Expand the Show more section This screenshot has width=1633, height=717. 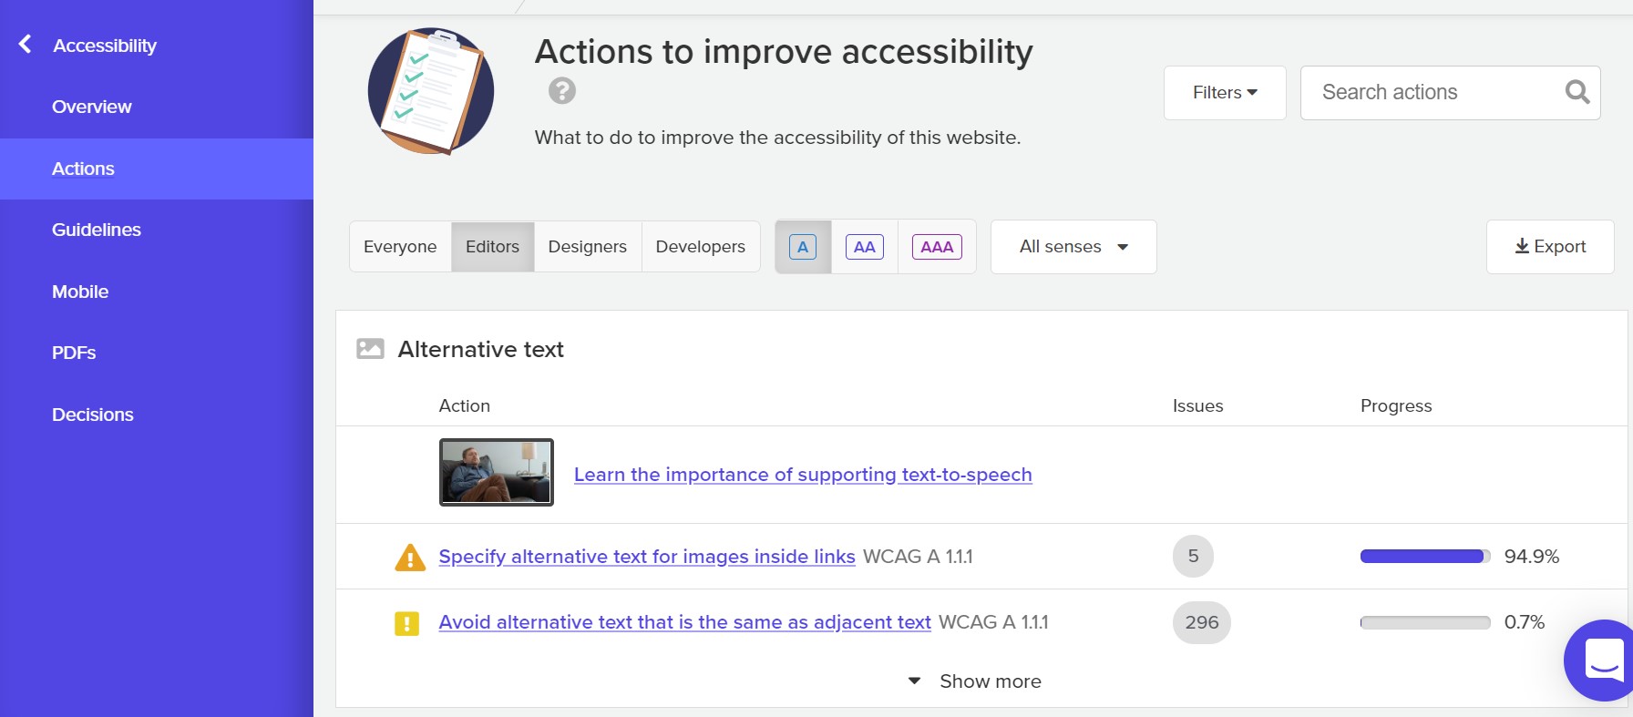tap(972, 681)
